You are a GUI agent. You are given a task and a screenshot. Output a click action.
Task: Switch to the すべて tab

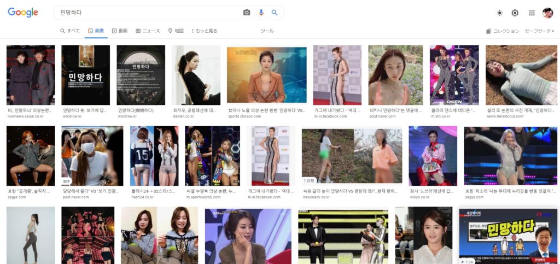[70, 31]
